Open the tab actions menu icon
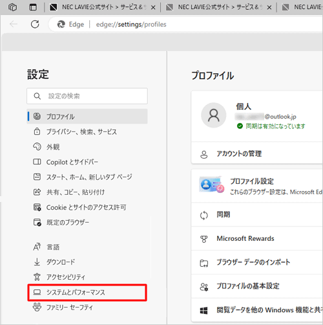The image size is (323, 325). [x=33, y=7]
